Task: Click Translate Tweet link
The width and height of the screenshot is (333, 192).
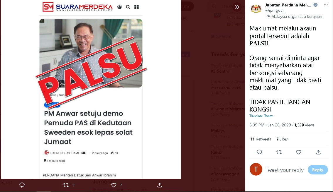Action: 261,116
